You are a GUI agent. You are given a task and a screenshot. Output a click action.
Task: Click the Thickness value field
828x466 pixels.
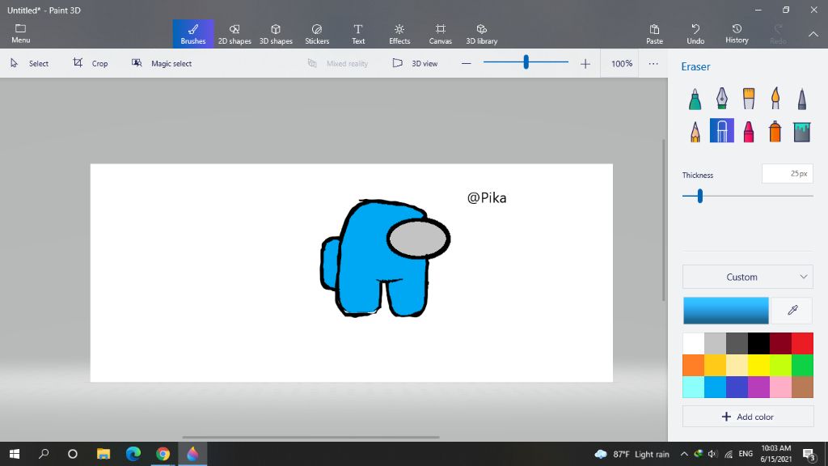click(x=787, y=173)
